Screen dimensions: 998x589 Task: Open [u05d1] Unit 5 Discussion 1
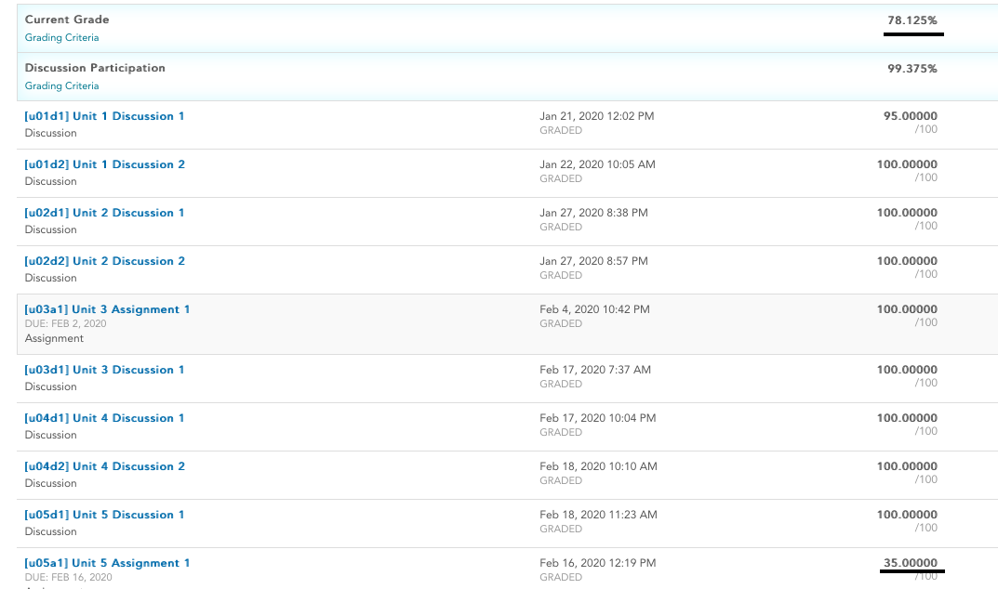(x=104, y=516)
